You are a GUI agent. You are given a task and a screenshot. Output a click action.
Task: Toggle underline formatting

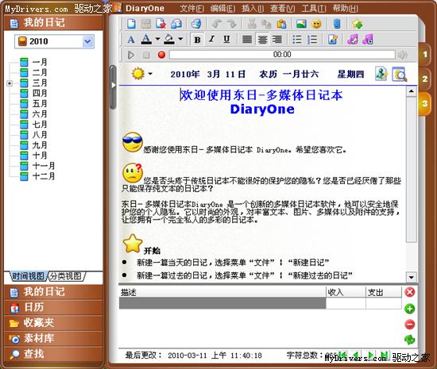click(x=226, y=40)
